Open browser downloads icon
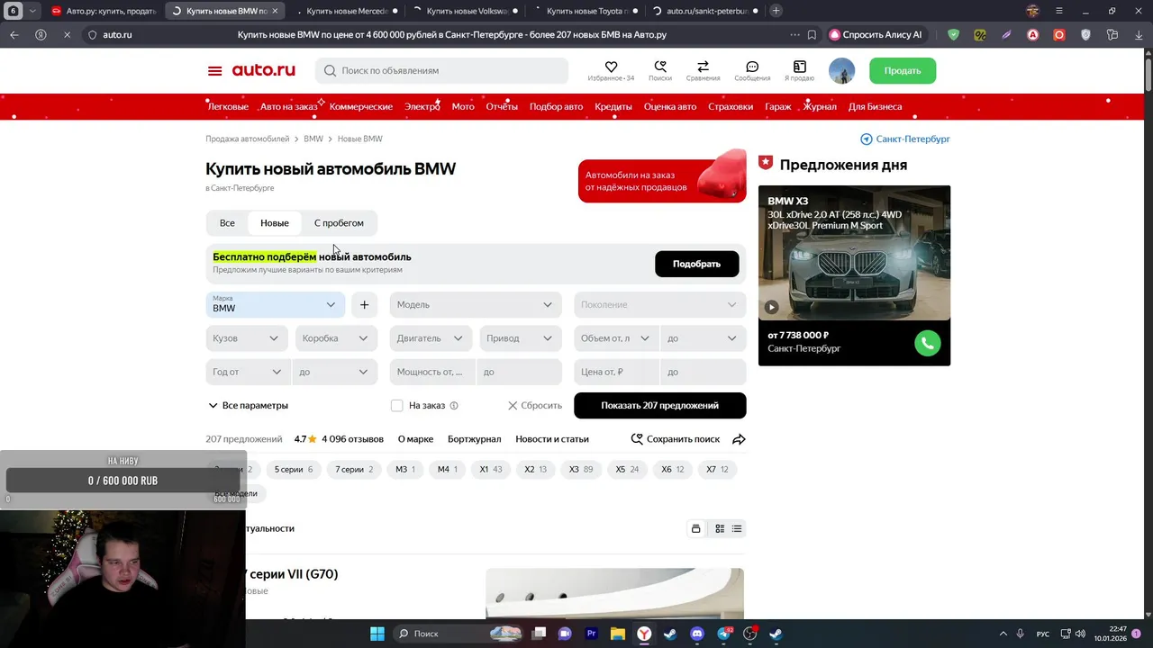 click(1138, 35)
